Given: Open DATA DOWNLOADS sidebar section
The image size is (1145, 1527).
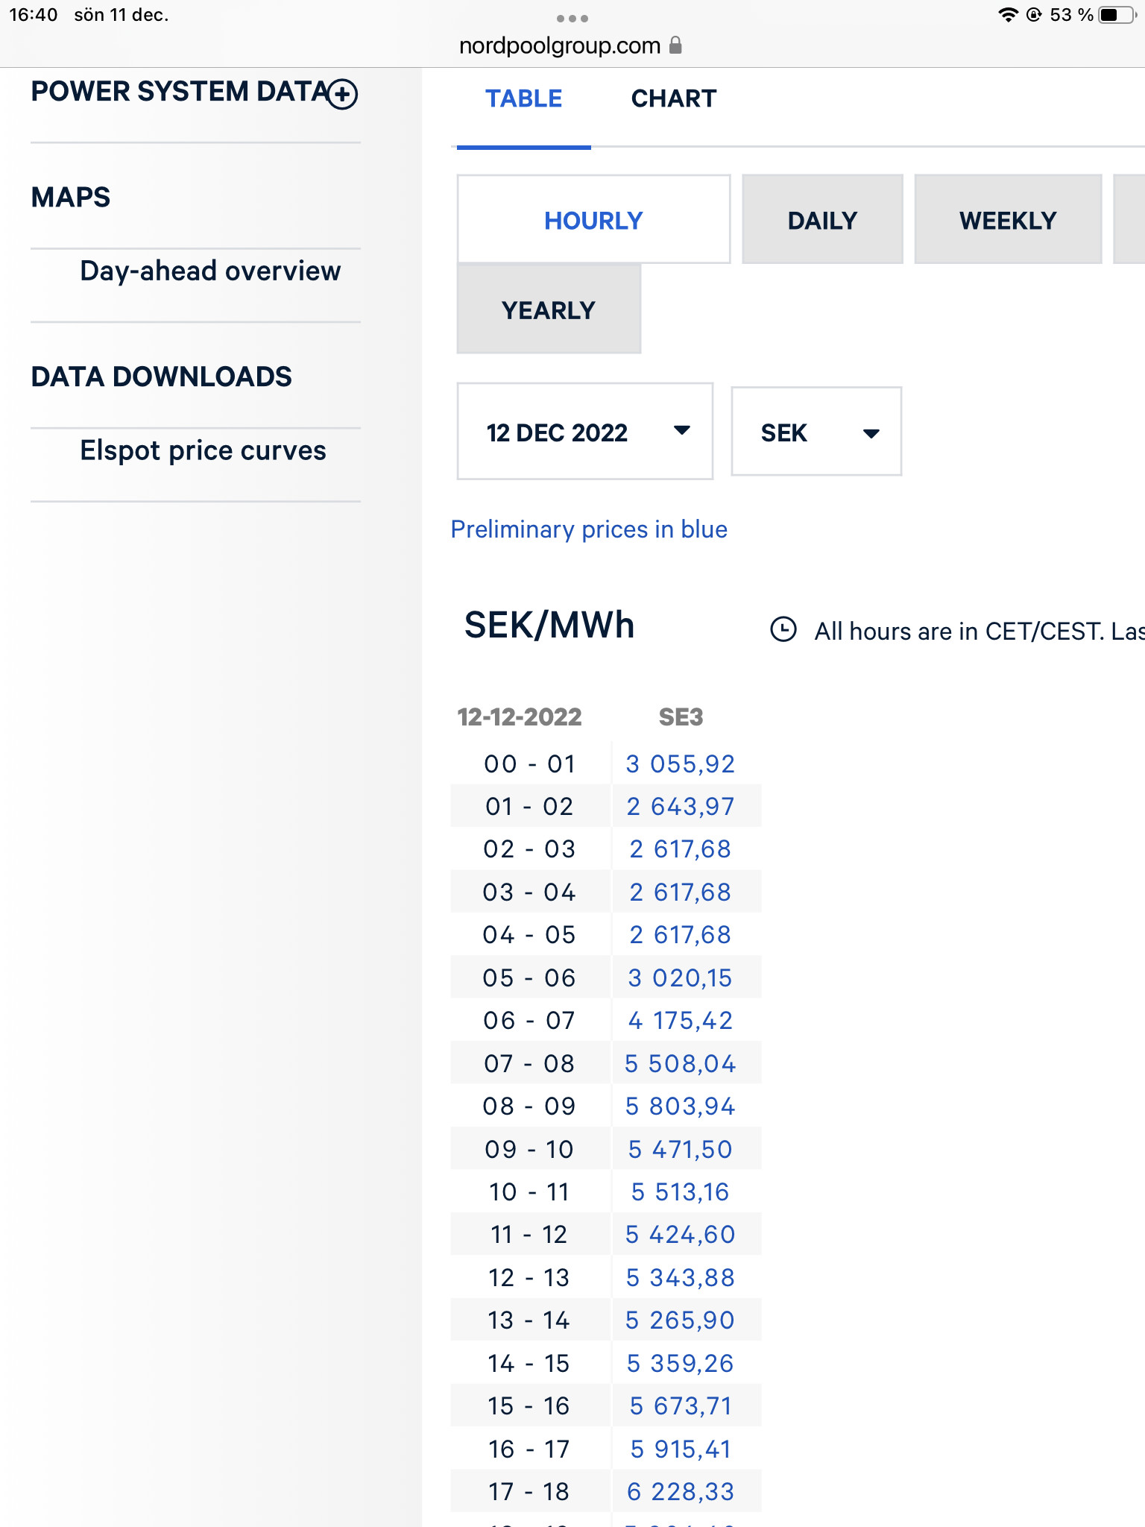Looking at the screenshot, I should click(x=162, y=377).
